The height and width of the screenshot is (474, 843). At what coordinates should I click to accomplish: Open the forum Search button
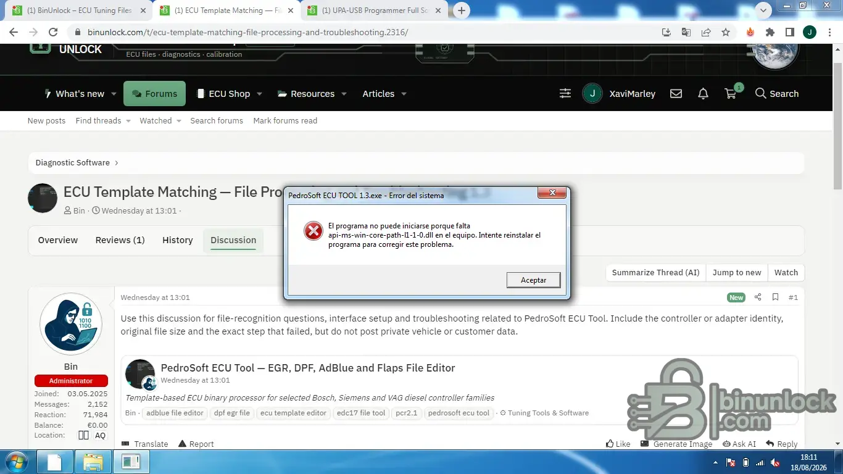point(777,94)
